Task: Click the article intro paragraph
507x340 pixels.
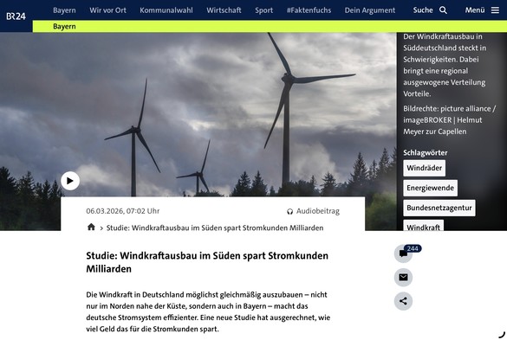Action: click(208, 312)
